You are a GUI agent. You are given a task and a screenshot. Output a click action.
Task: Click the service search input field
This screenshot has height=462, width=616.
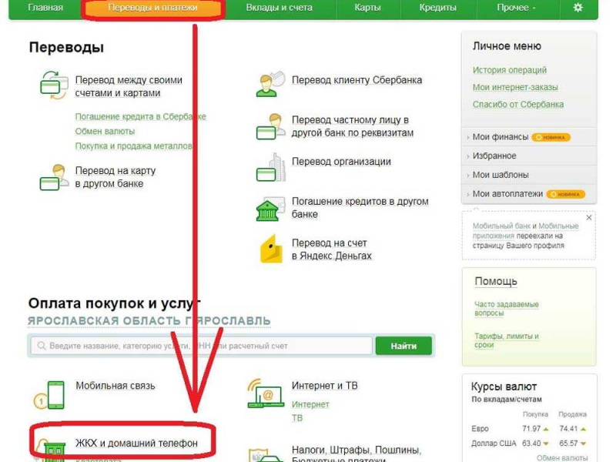pyautogui.click(x=200, y=346)
